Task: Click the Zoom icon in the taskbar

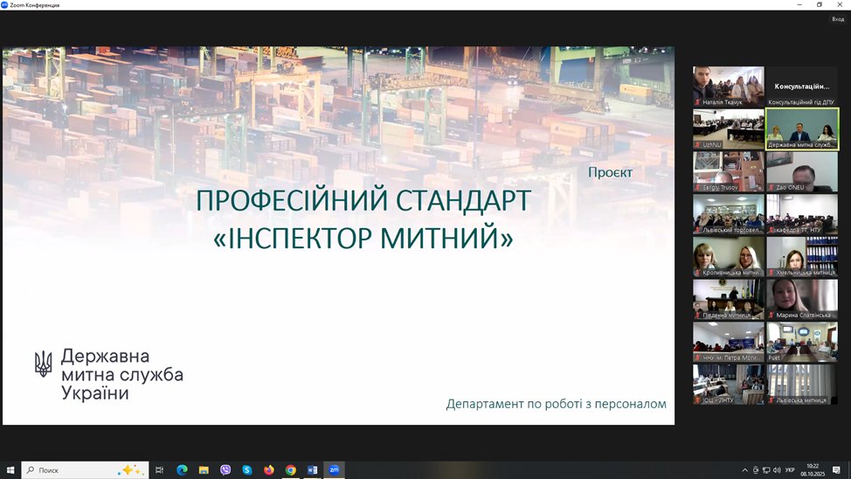Action: (334, 469)
